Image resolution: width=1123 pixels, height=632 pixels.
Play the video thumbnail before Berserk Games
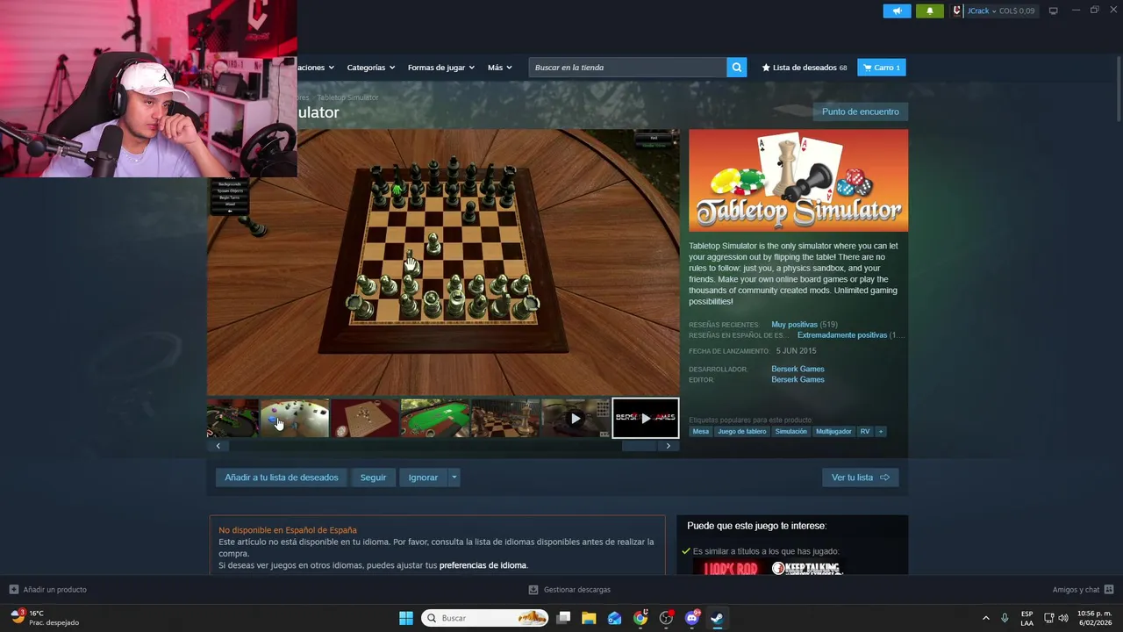[x=576, y=418]
